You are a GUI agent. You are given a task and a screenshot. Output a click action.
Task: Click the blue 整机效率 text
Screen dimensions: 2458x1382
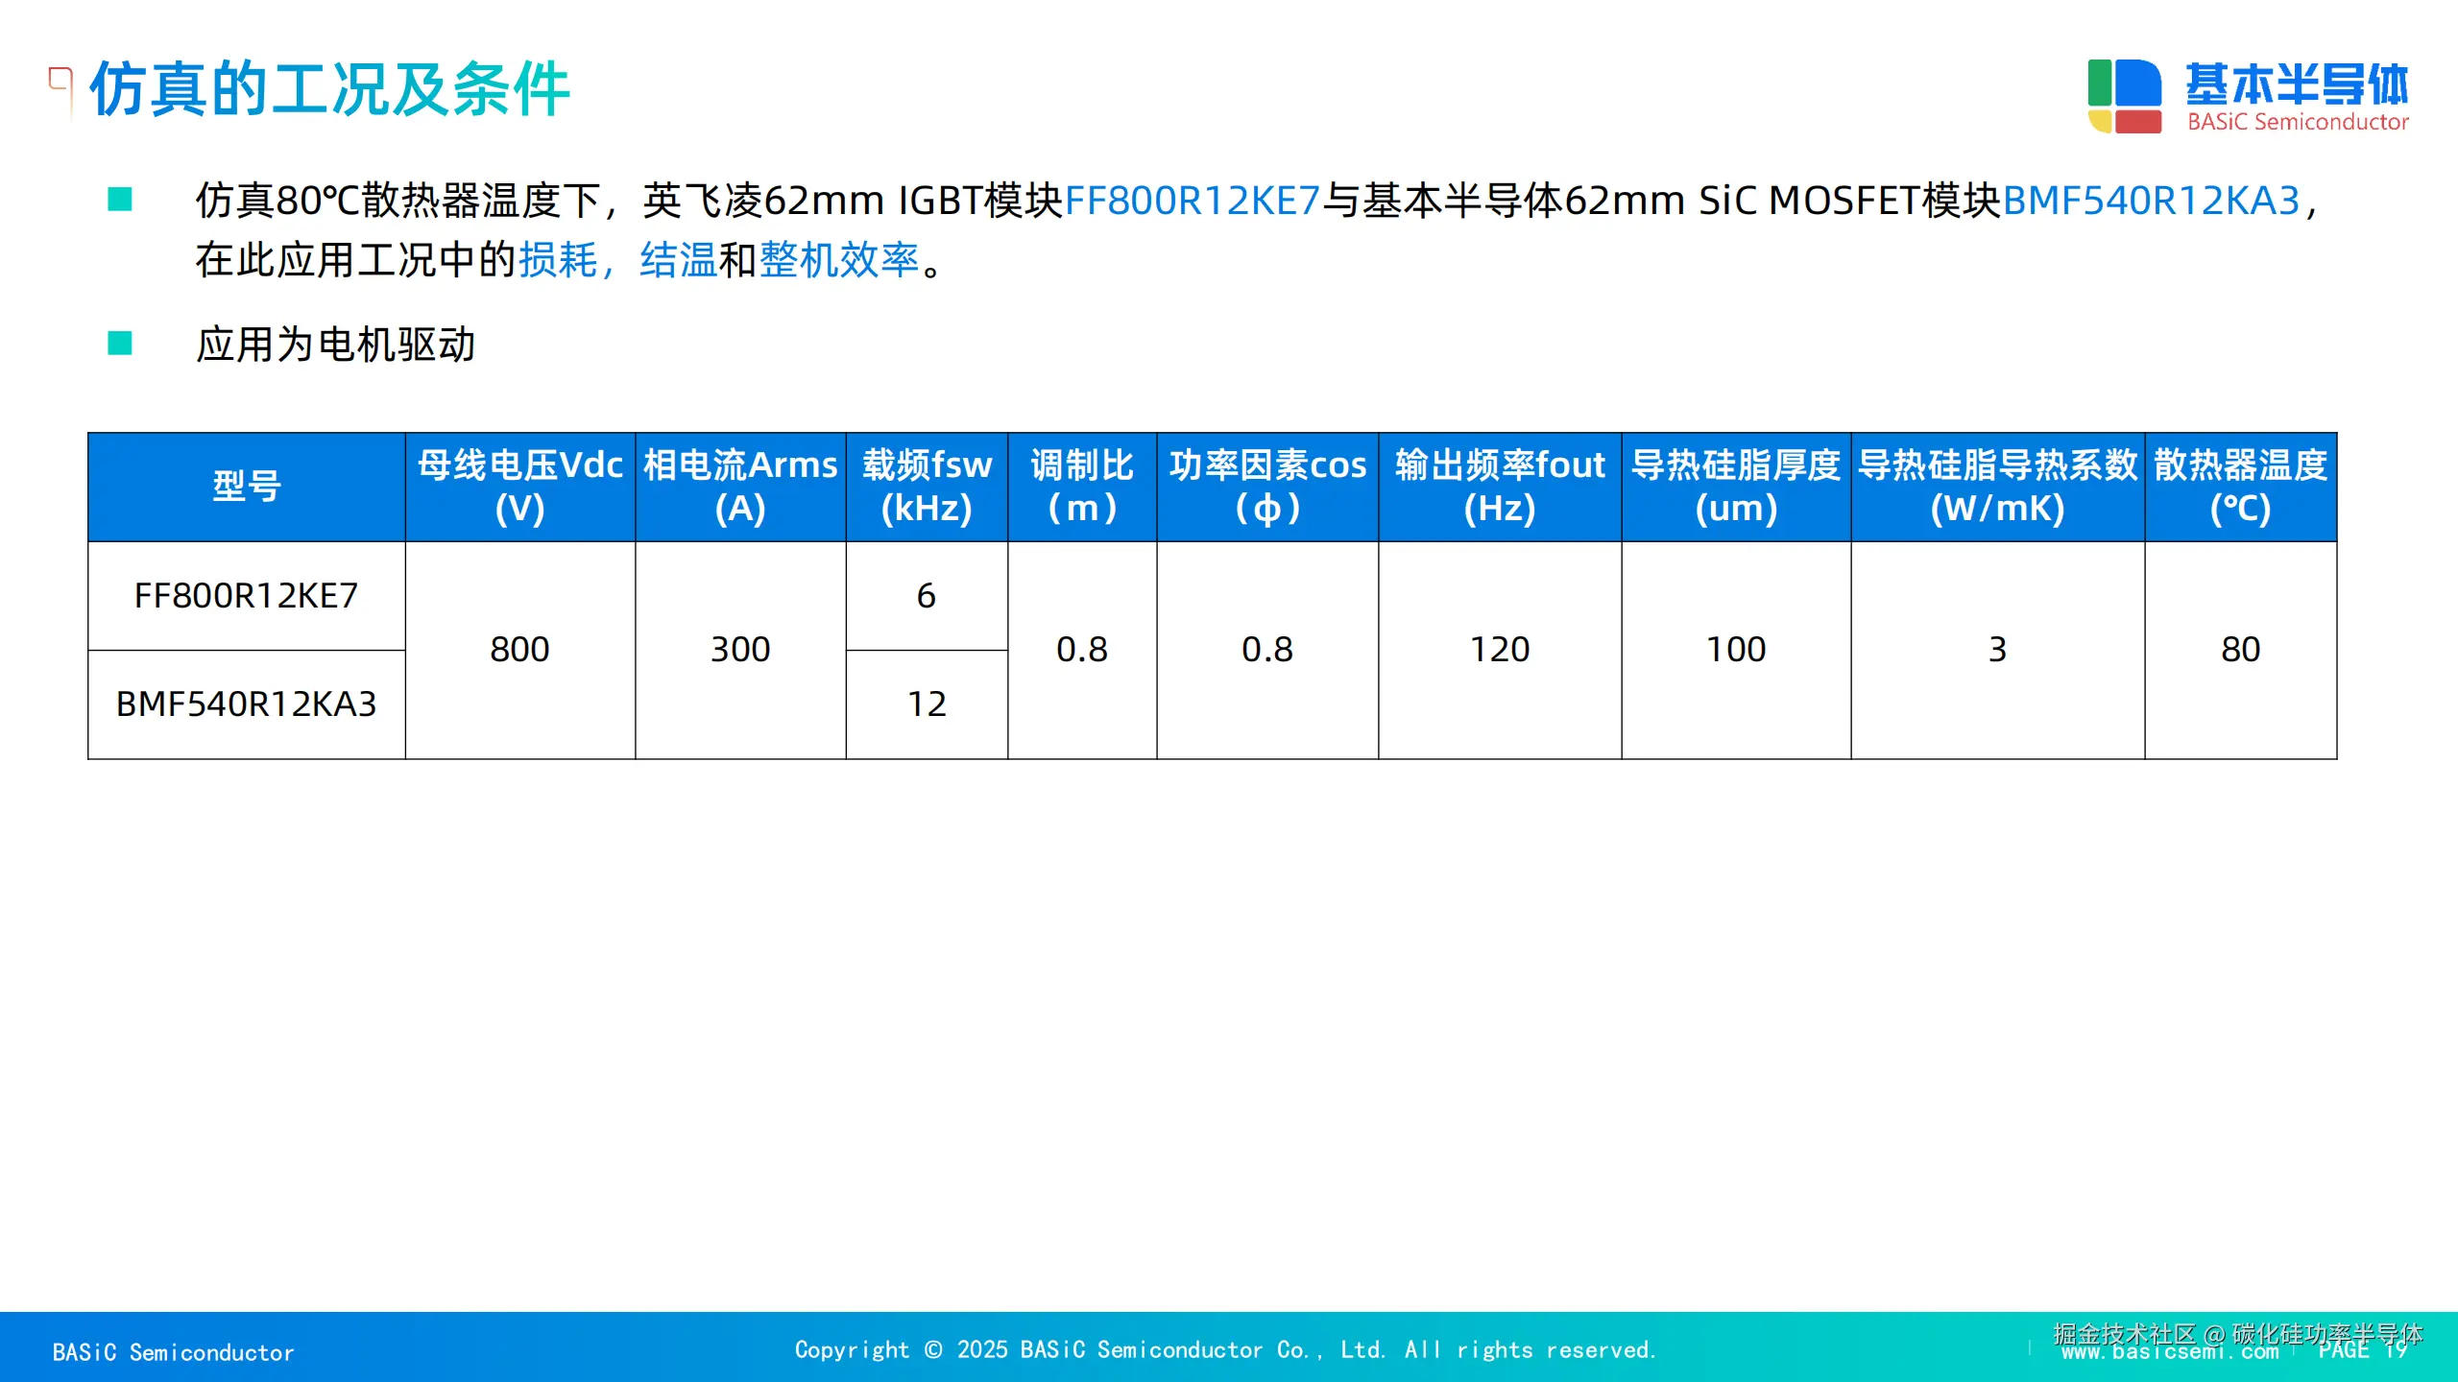pyautogui.click(x=838, y=260)
